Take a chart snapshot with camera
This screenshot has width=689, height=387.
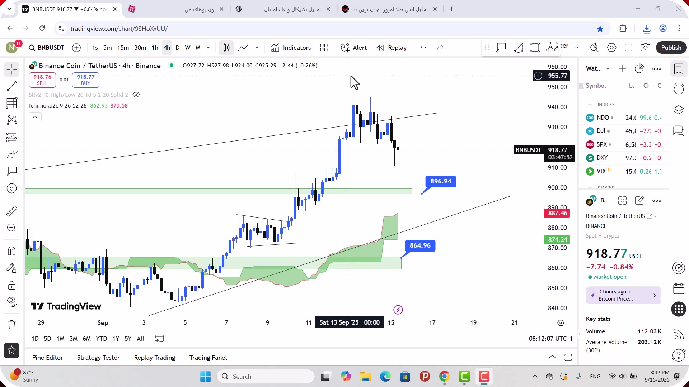pyautogui.click(x=646, y=48)
